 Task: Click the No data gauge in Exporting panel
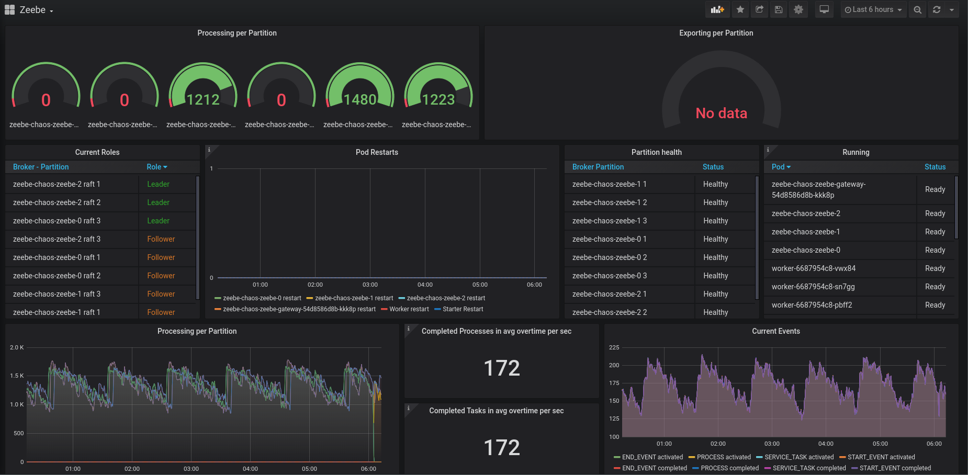(722, 89)
